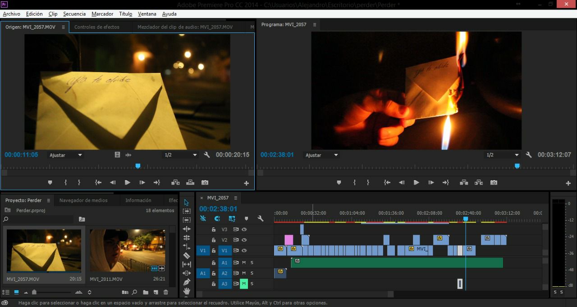Mark In point in Source monitor
577x307 pixels.
coord(66,182)
